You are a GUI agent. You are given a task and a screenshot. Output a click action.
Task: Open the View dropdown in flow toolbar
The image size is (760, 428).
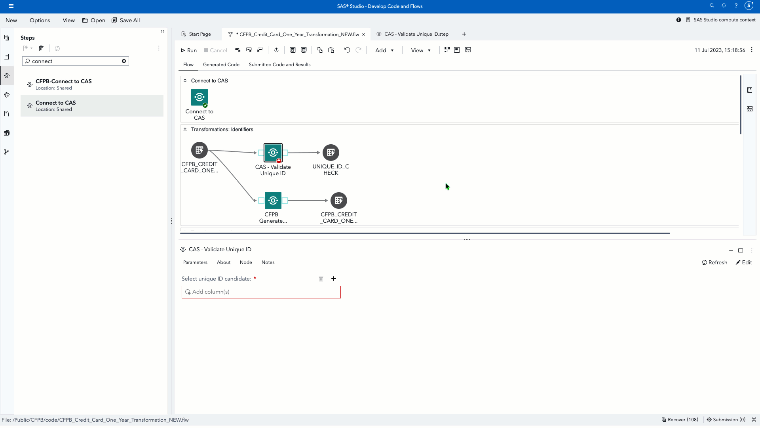[421, 50]
